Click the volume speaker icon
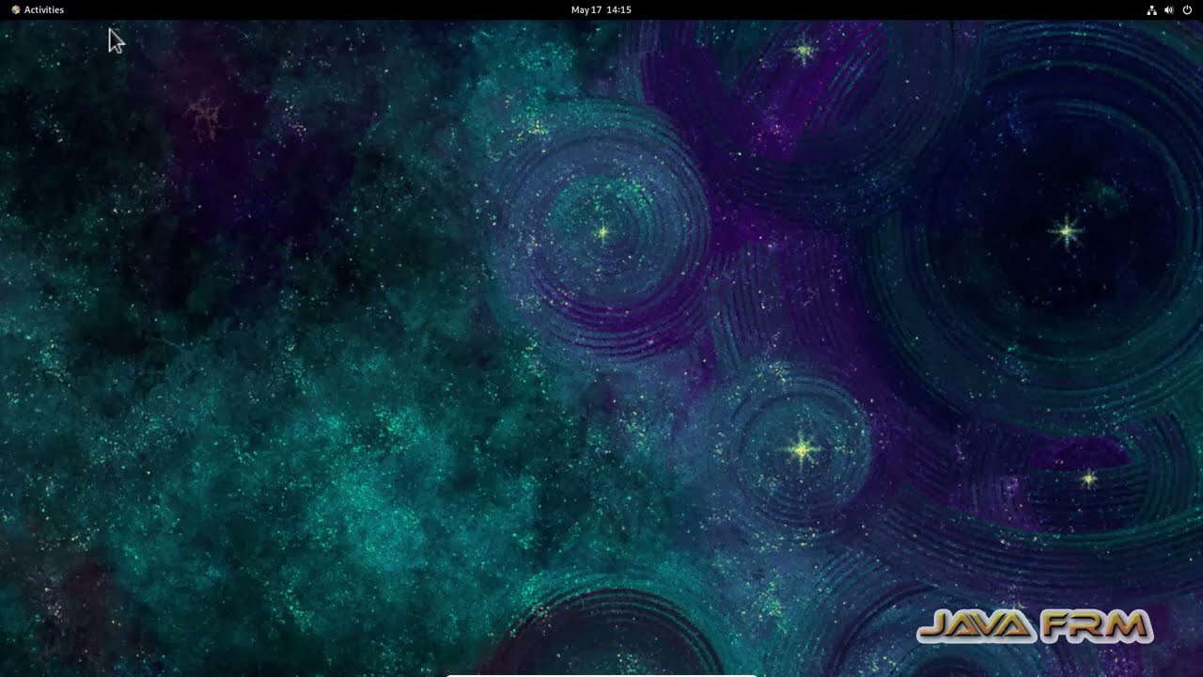 (x=1169, y=9)
